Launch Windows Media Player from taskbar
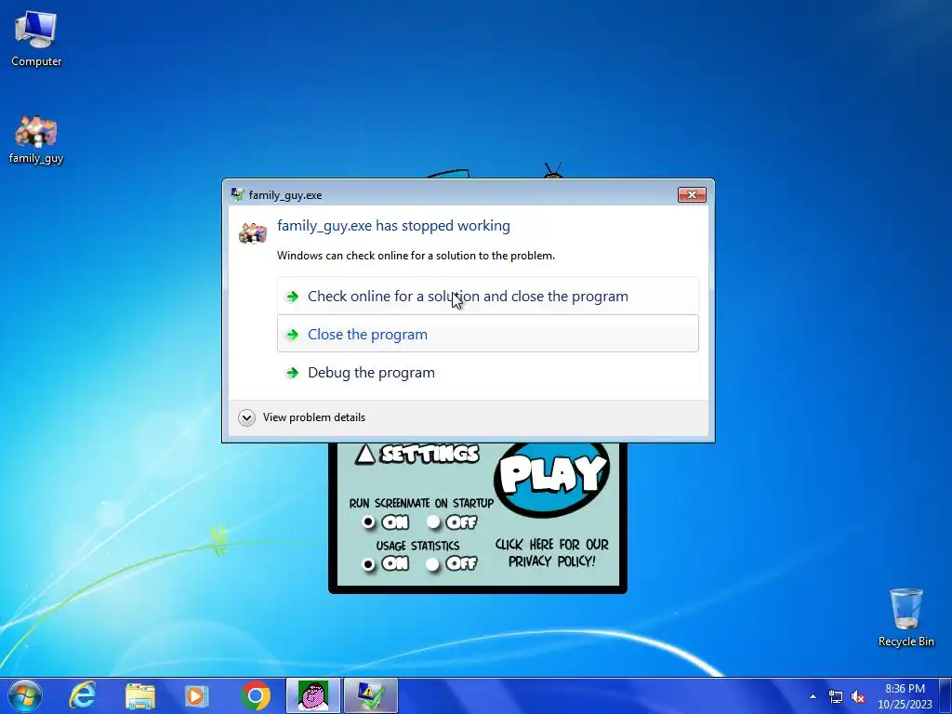The width and height of the screenshot is (952, 714). (x=196, y=695)
